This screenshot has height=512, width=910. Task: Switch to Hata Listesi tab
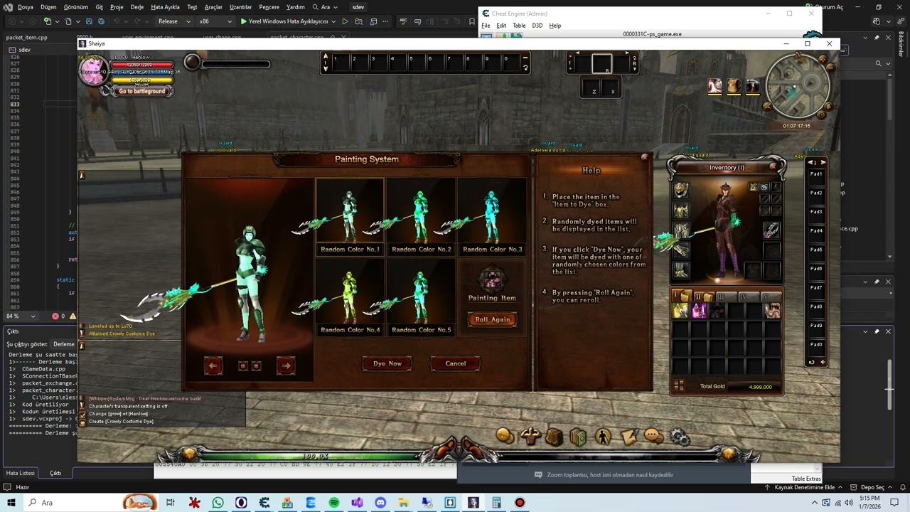click(x=21, y=473)
